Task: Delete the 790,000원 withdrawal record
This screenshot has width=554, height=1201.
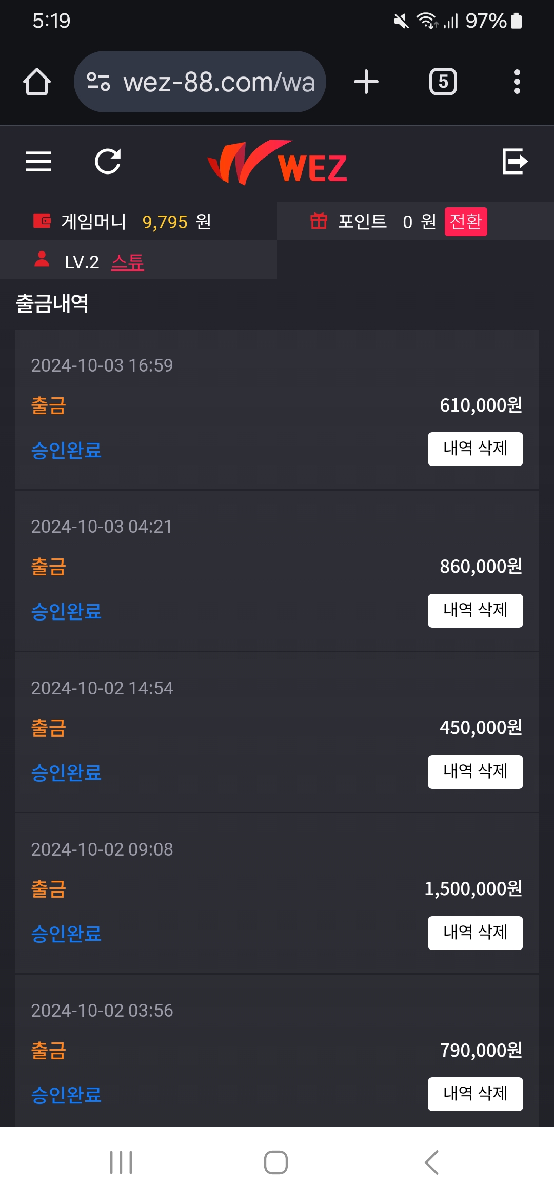Action: tap(475, 1094)
